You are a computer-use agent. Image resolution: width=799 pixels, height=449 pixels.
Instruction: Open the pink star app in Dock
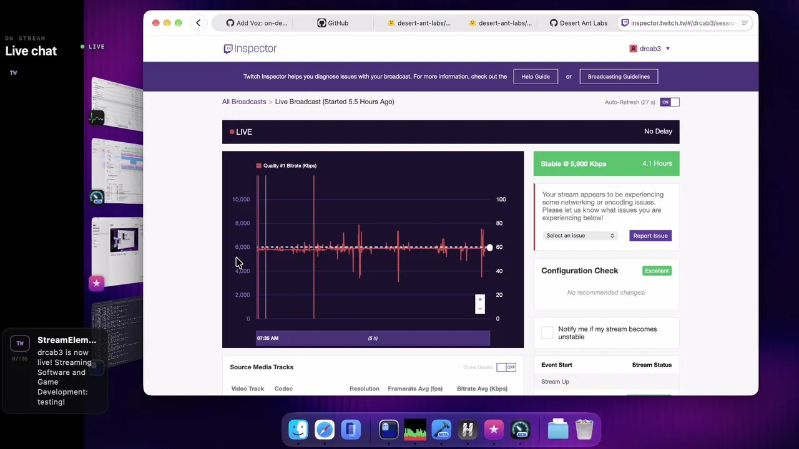tap(494, 430)
